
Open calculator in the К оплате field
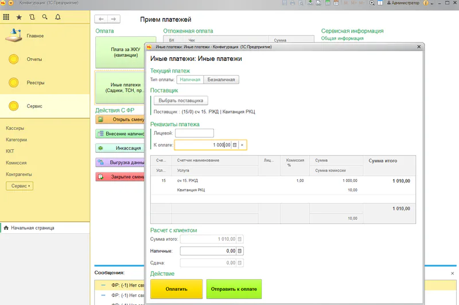pos(235,145)
